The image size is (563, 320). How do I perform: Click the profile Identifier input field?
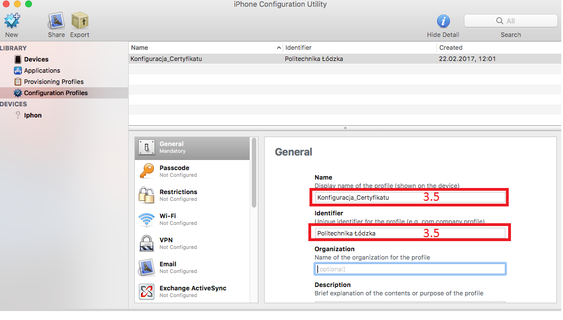pyautogui.click(x=410, y=233)
